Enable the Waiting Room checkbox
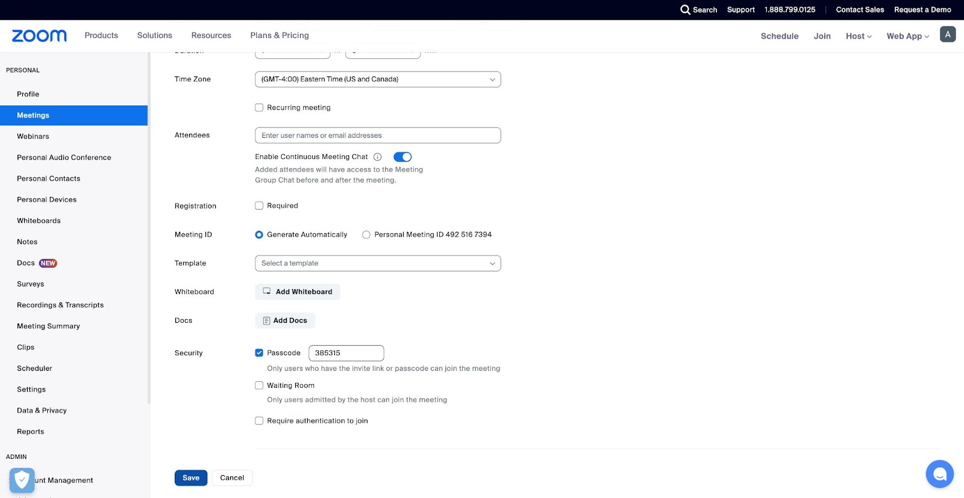 click(x=259, y=385)
